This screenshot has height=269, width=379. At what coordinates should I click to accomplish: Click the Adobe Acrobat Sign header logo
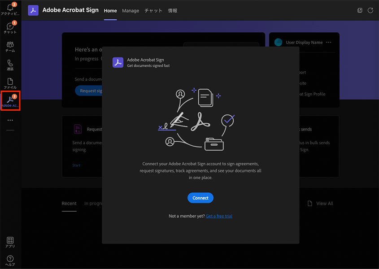(x=33, y=10)
